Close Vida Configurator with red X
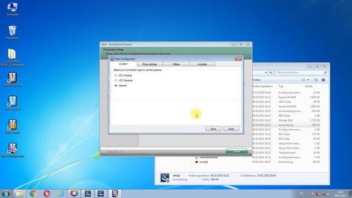 (238, 59)
